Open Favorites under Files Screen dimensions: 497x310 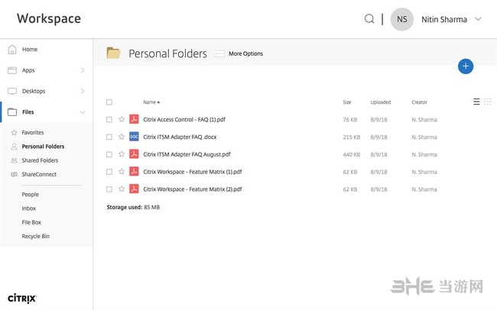[x=33, y=132]
